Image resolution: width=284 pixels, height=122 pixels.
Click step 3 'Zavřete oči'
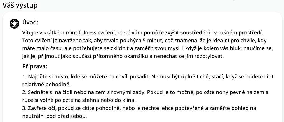[x=139, y=108]
